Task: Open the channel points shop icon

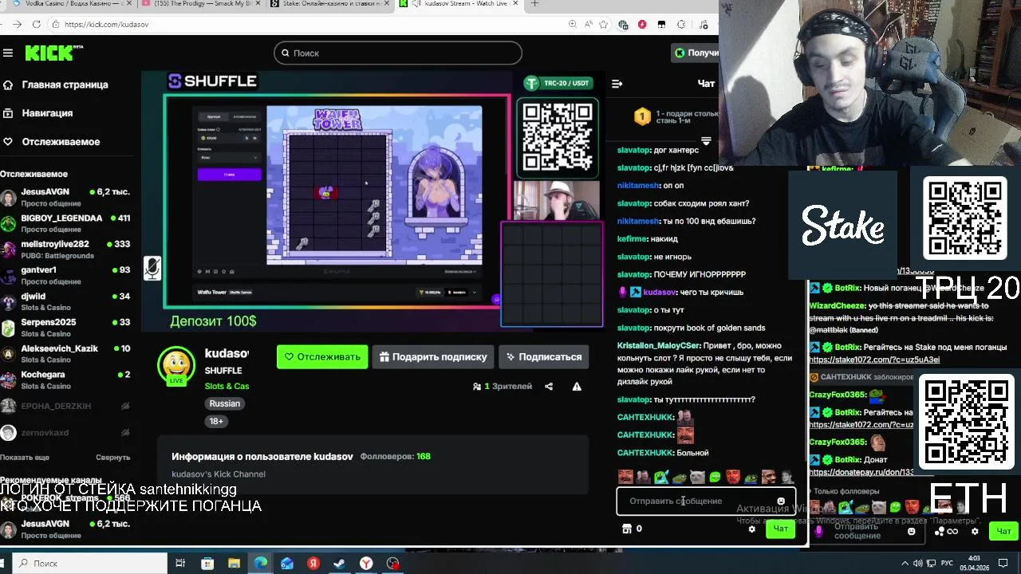Action: [x=627, y=529]
